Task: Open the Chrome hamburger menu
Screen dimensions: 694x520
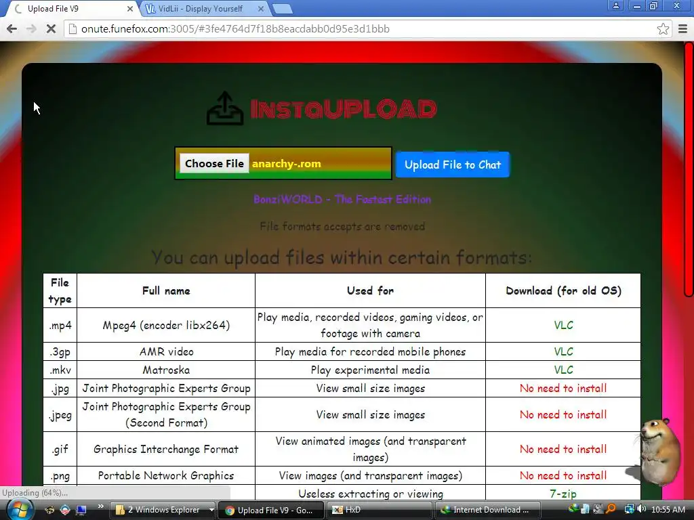Action: 682,29
